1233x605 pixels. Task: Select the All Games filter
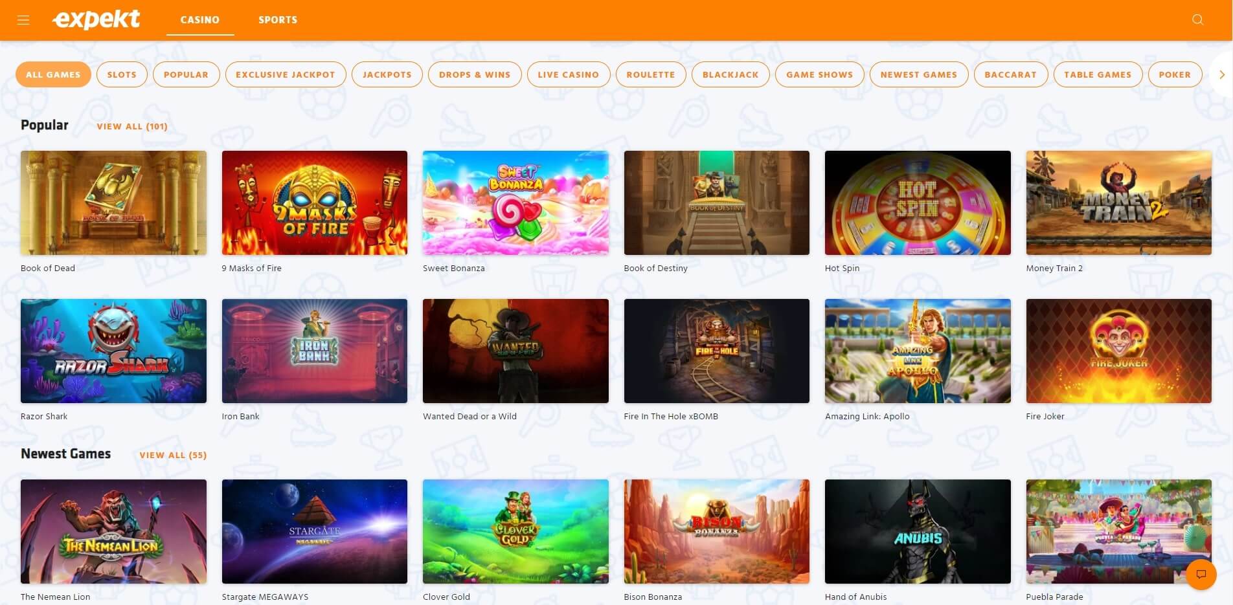(53, 74)
